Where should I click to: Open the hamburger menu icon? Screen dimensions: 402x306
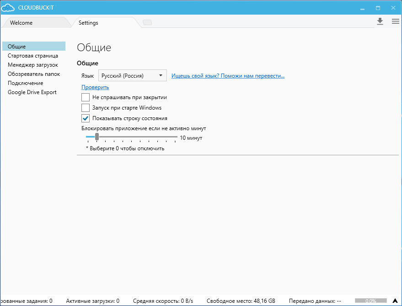coord(395,21)
